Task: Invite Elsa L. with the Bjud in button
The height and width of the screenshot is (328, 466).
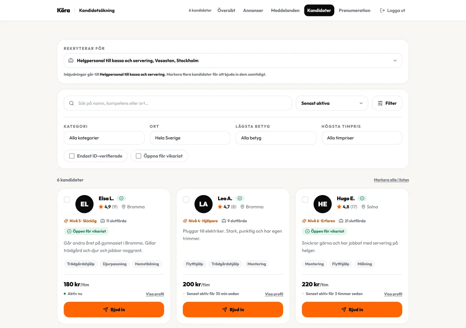Action: (x=114, y=310)
